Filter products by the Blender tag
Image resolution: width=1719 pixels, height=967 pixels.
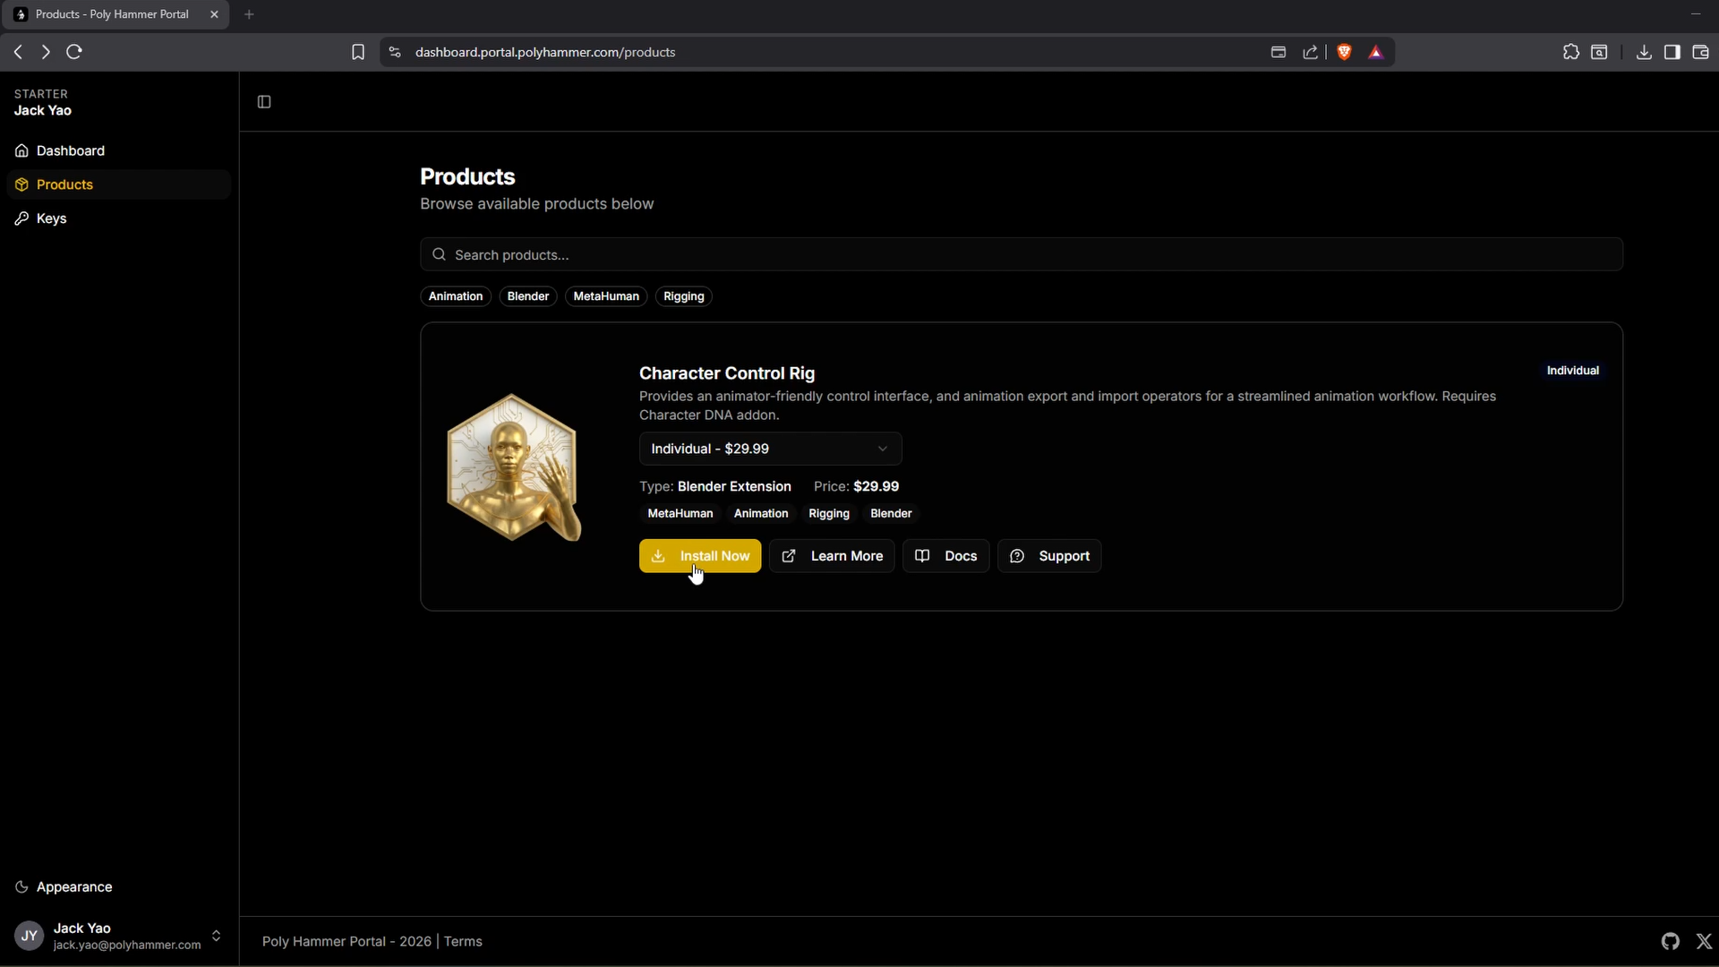point(528,296)
